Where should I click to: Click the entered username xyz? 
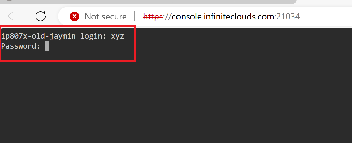(x=118, y=36)
